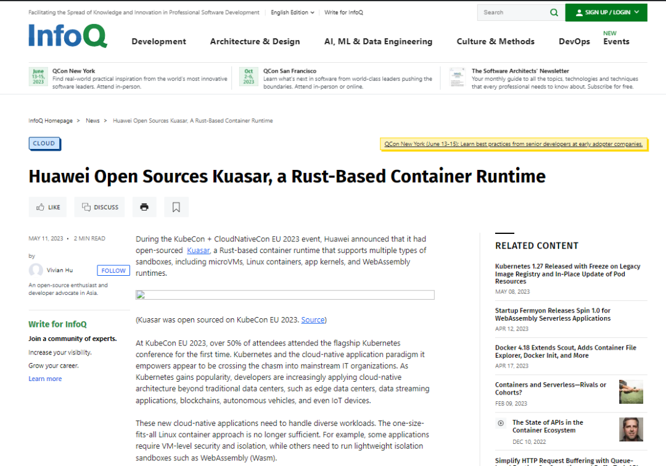Open QCon San Francisco event title
This screenshot has width=666, height=466.
[290, 71]
